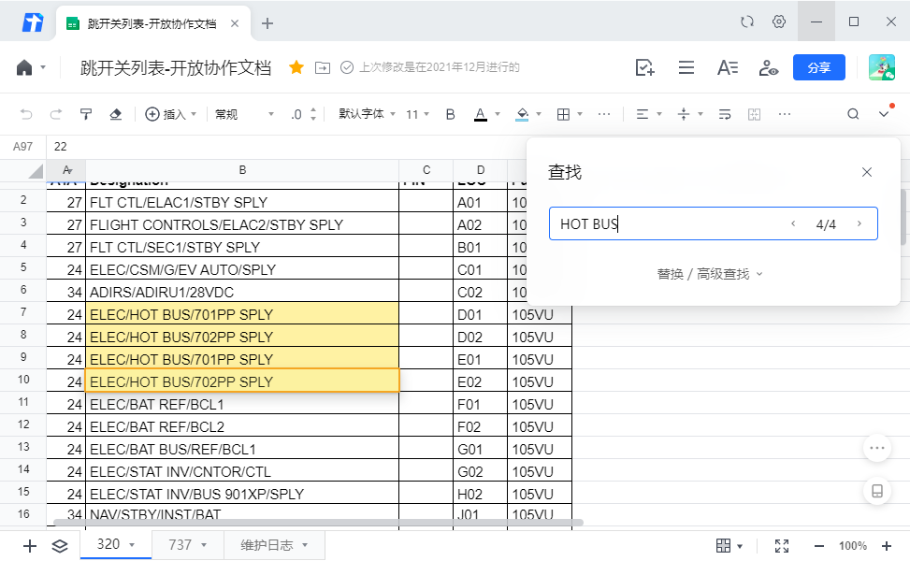
Task: Open settings gear in title bar
Action: tap(779, 22)
